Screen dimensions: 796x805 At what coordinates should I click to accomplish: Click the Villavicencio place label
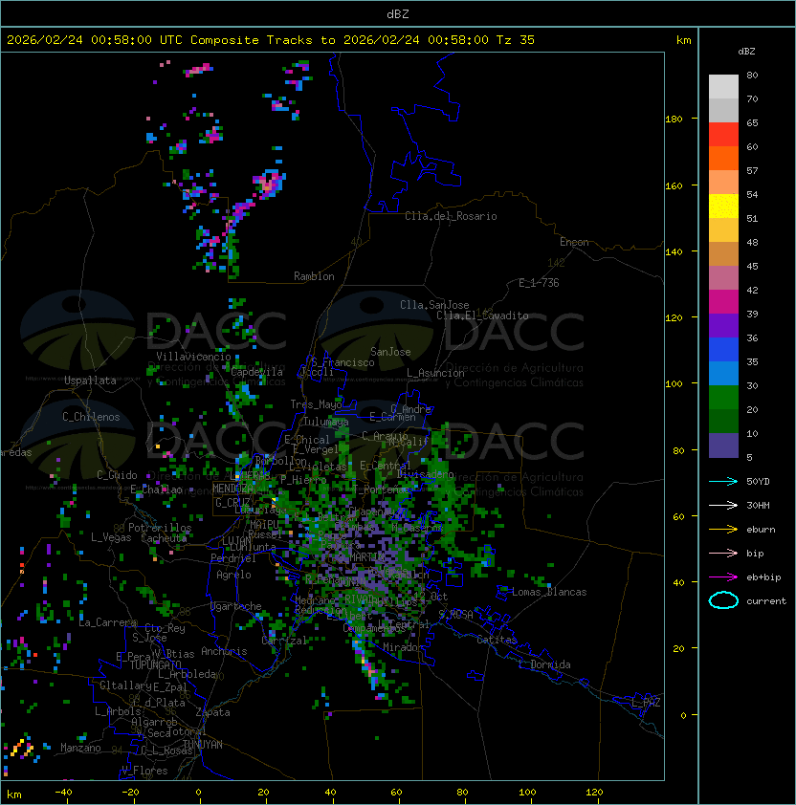[x=193, y=357]
